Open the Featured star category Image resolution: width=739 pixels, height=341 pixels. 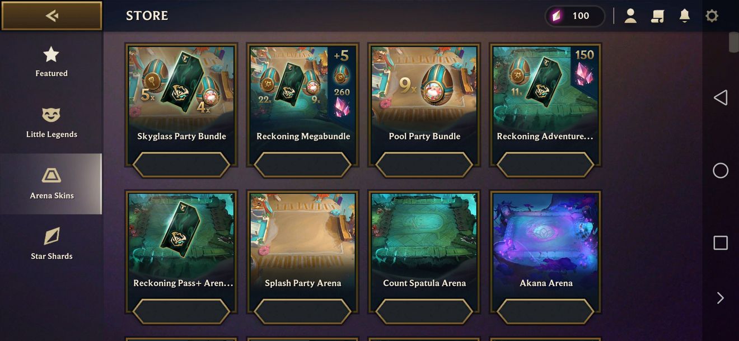click(x=52, y=62)
